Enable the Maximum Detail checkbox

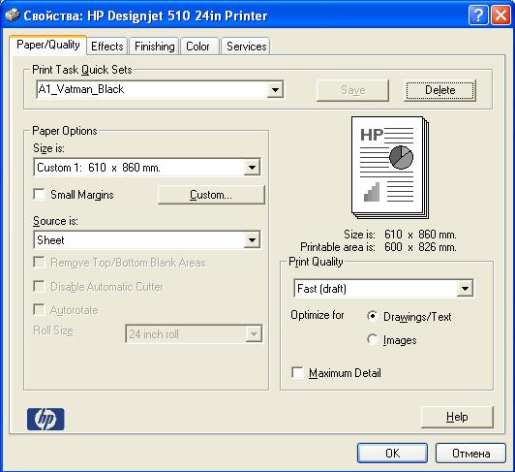coord(297,373)
